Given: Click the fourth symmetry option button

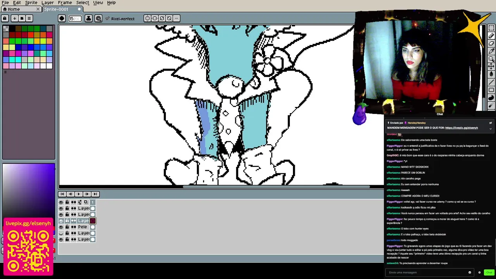Looking at the screenshot, I should 169,18.
